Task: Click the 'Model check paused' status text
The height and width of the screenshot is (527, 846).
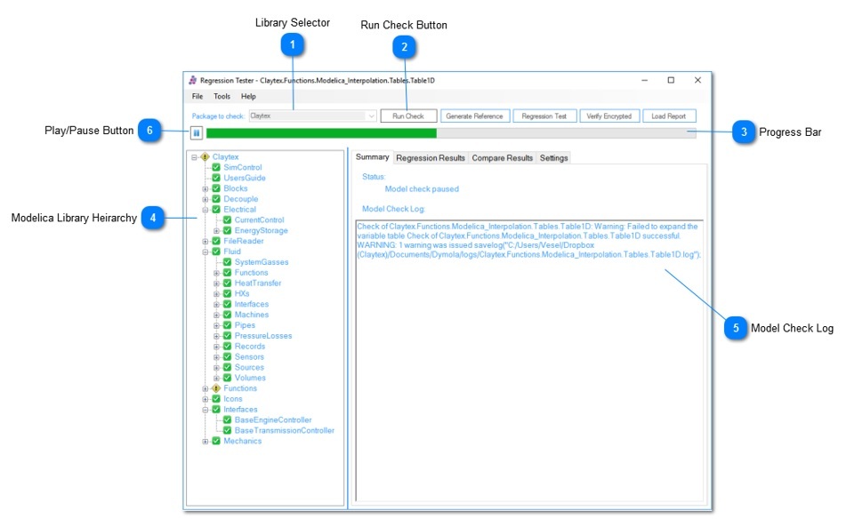Action: point(422,189)
